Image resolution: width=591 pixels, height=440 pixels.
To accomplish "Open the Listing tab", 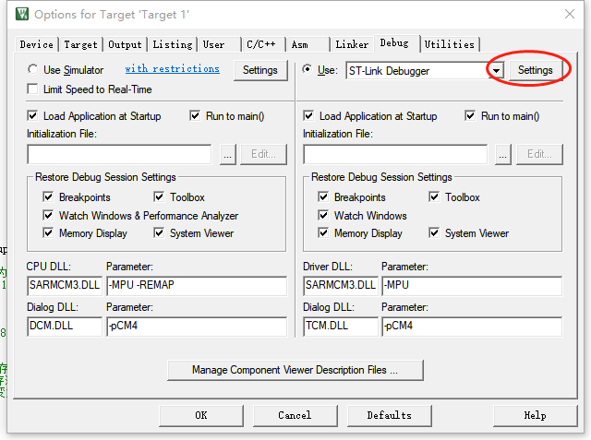I will (173, 44).
